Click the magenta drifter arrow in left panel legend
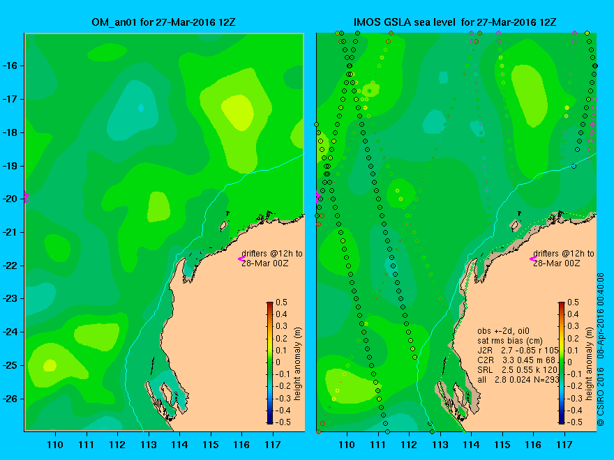Image resolution: width=614 pixels, height=460 pixels. point(241,259)
